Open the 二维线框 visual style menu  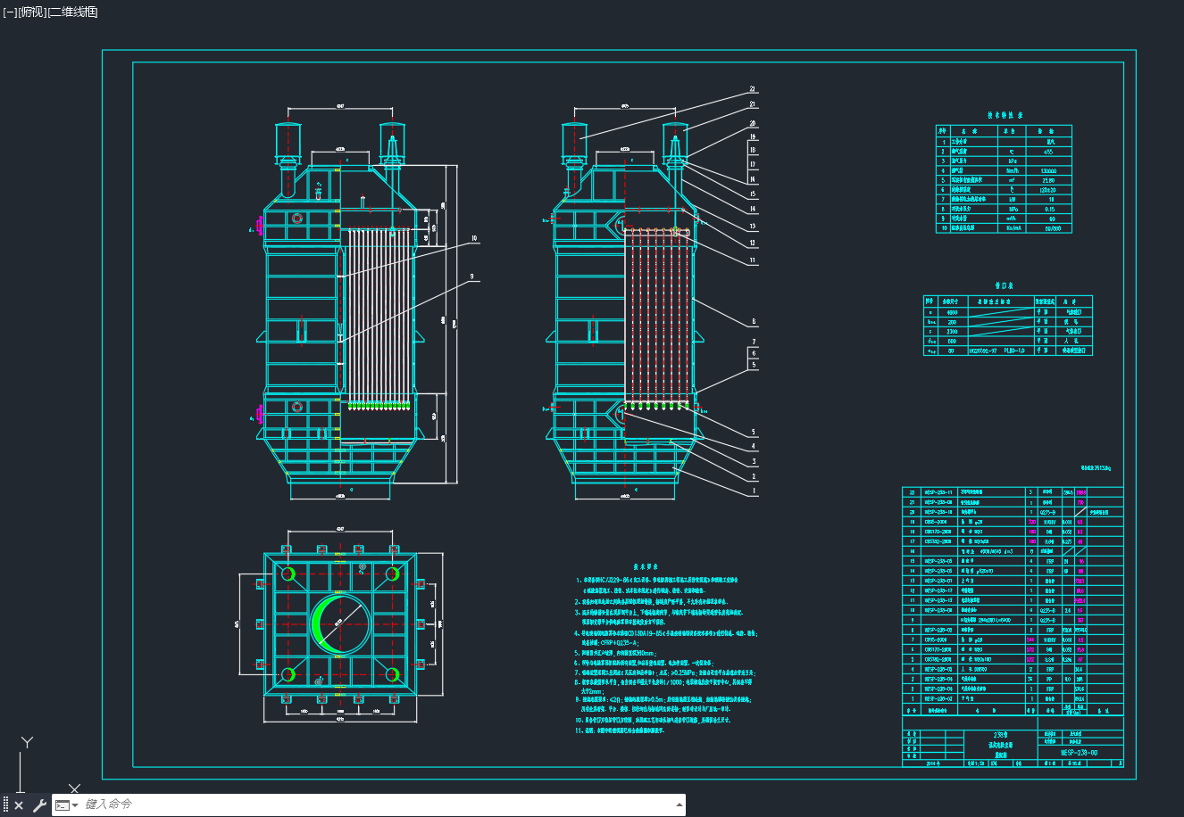pos(72,12)
